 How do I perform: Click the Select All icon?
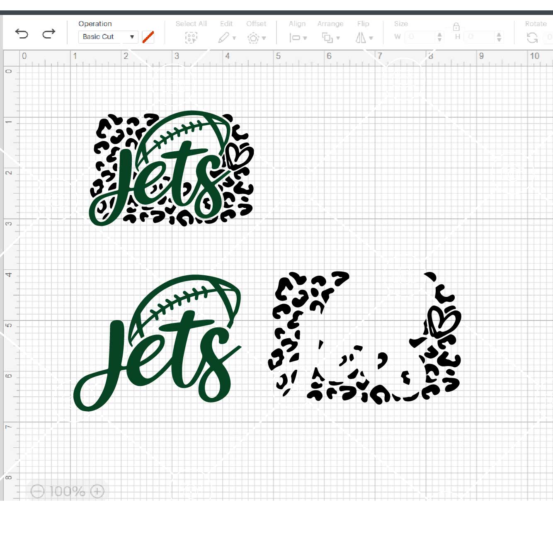[x=191, y=38]
